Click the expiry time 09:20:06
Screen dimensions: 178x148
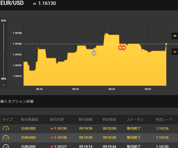click(x=109, y=138)
